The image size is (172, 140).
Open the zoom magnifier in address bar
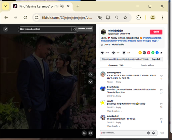(117, 17)
